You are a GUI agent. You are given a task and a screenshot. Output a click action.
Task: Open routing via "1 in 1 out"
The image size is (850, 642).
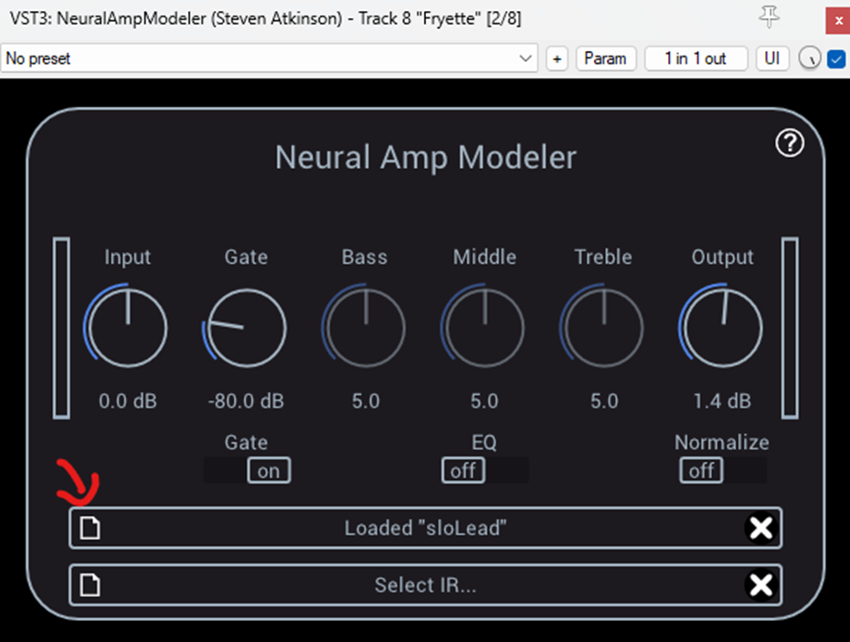pyautogui.click(x=696, y=58)
